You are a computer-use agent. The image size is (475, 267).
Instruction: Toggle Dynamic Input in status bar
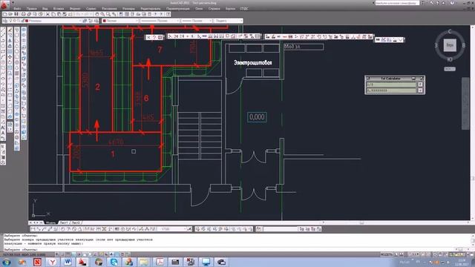(x=106, y=254)
